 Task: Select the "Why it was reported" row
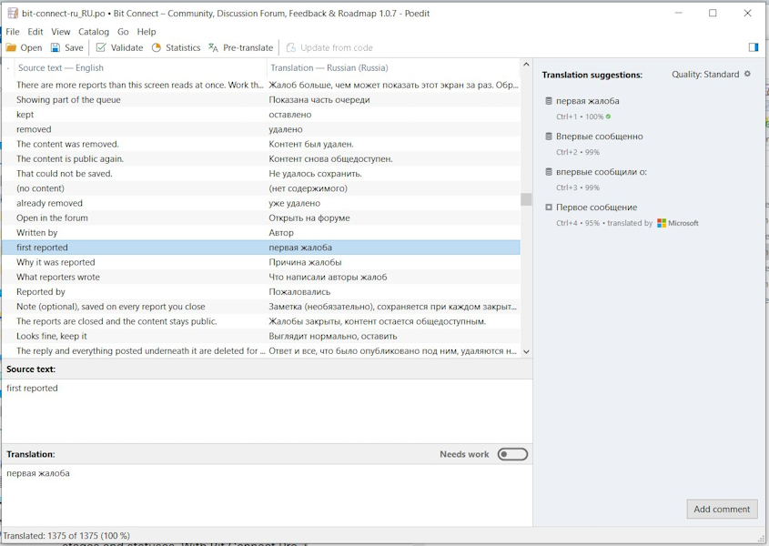click(261, 262)
